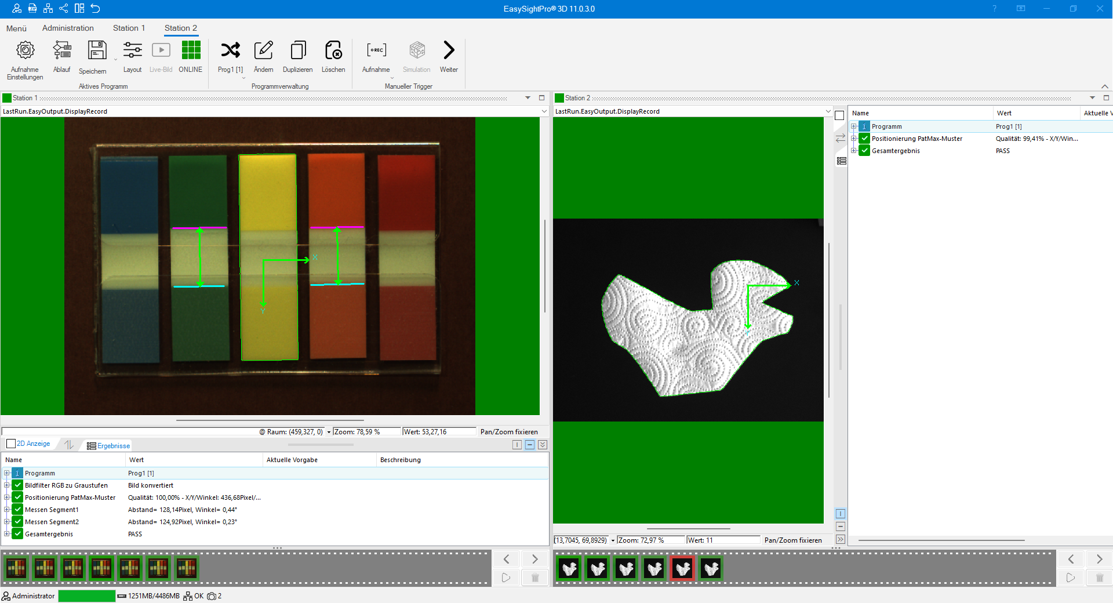Click Pan/Zoom fixieren under Station 1
The image size is (1113, 603).
click(509, 432)
